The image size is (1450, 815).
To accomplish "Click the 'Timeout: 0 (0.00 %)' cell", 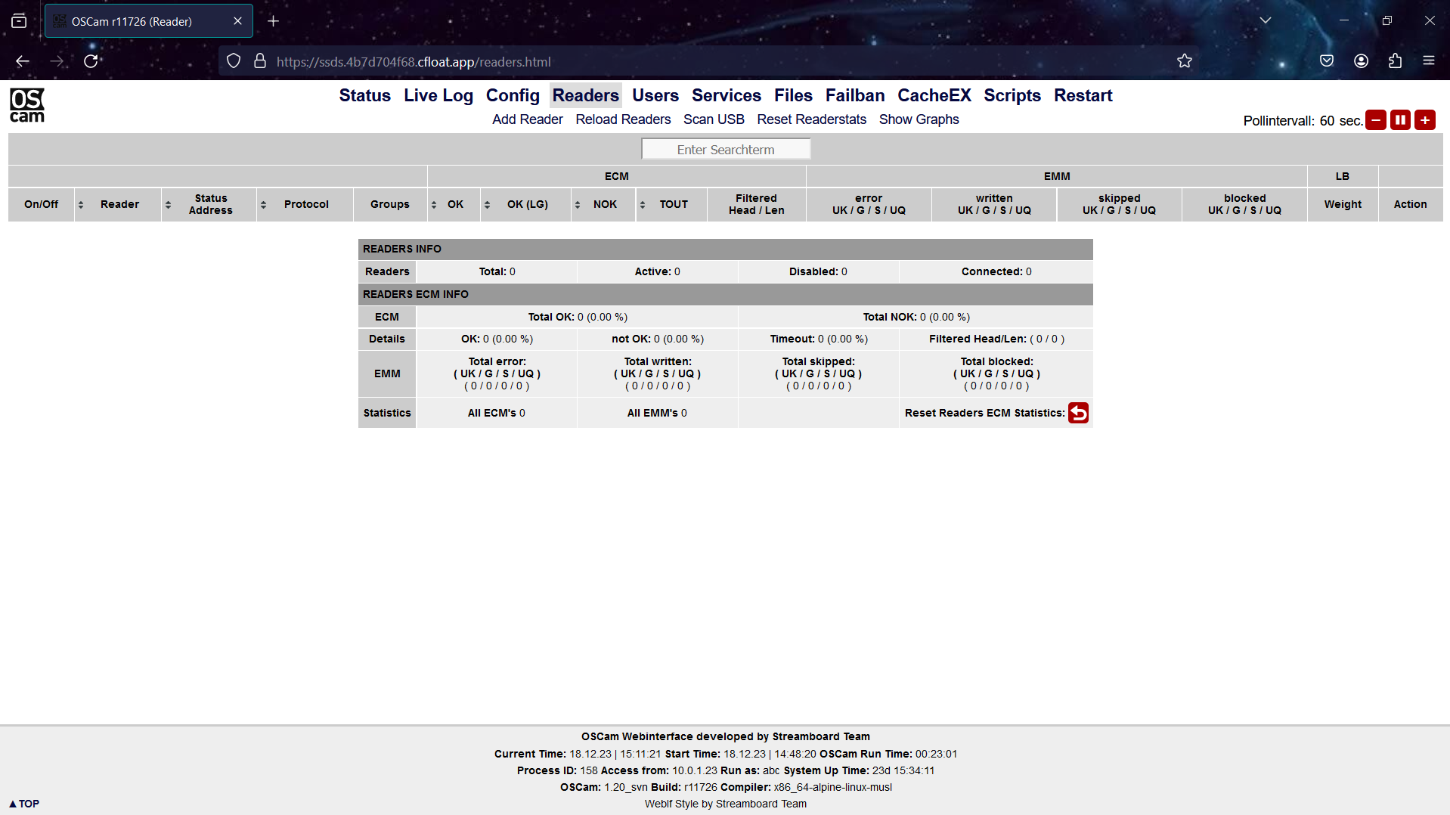I will click(819, 339).
